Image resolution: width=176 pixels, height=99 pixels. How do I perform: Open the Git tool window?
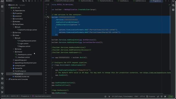2,92
